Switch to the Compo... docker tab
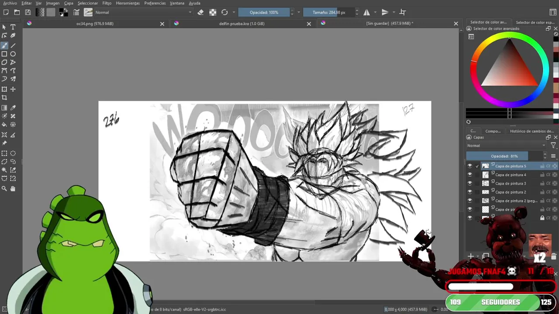 click(493, 131)
